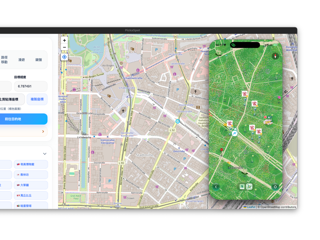Screen dimensions: 320x240
Task: Tap the mushroom challenge icon on phone map
Action: [x=268, y=122]
